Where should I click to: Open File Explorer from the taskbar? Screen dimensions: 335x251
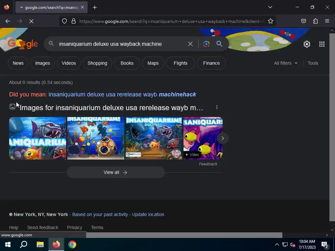pyautogui.click(x=40, y=244)
